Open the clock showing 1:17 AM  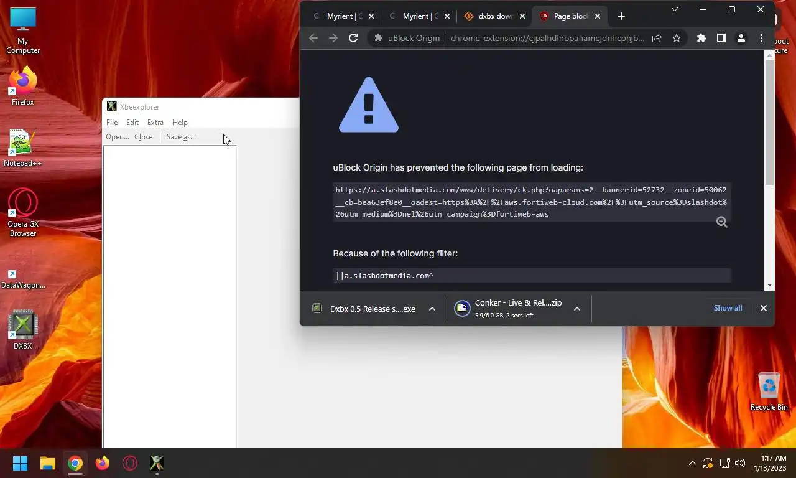click(770, 463)
